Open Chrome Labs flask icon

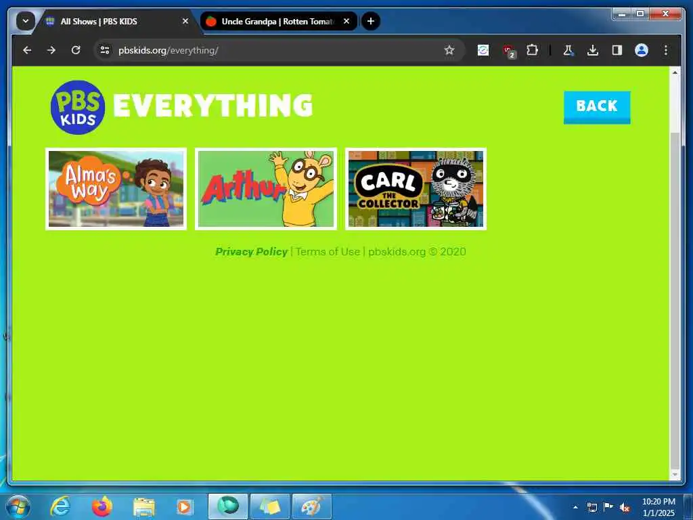point(568,50)
